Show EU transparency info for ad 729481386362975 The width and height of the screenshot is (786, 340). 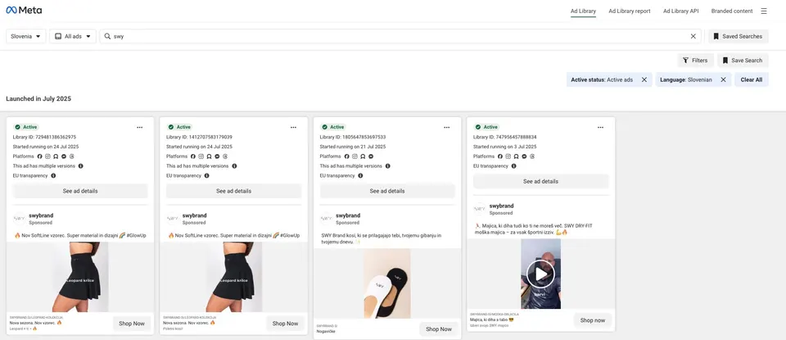[x=53, y=175]
